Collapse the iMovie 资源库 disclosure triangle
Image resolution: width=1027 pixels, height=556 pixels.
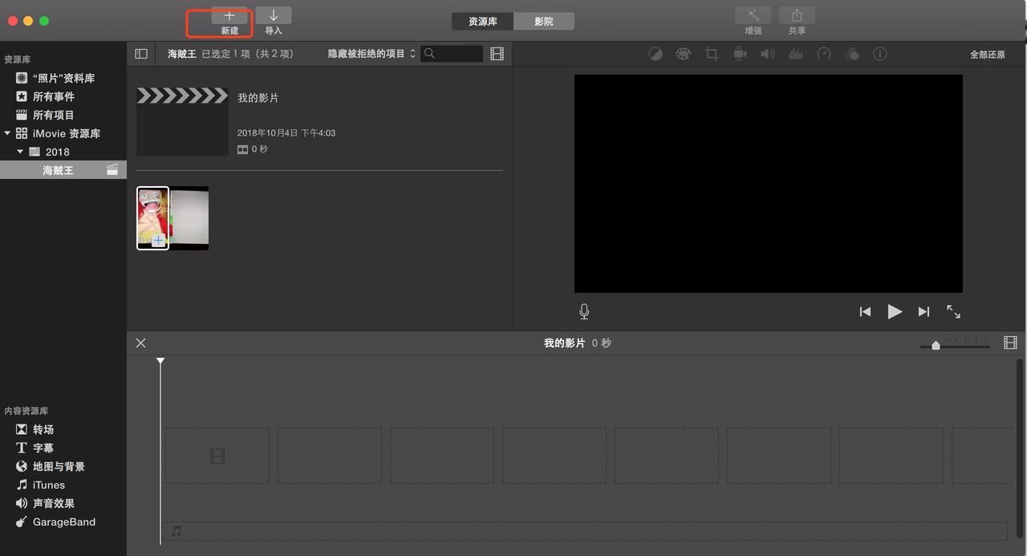(7, 133)
